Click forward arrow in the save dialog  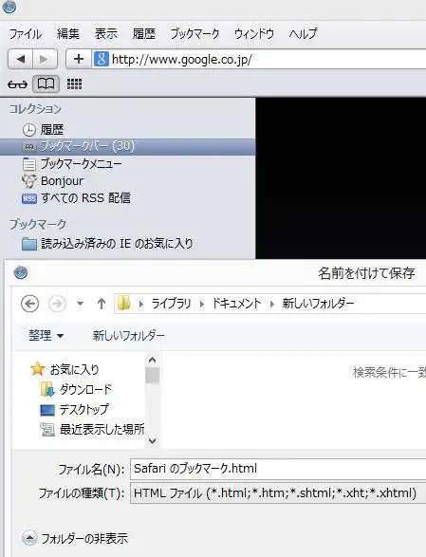57,304
